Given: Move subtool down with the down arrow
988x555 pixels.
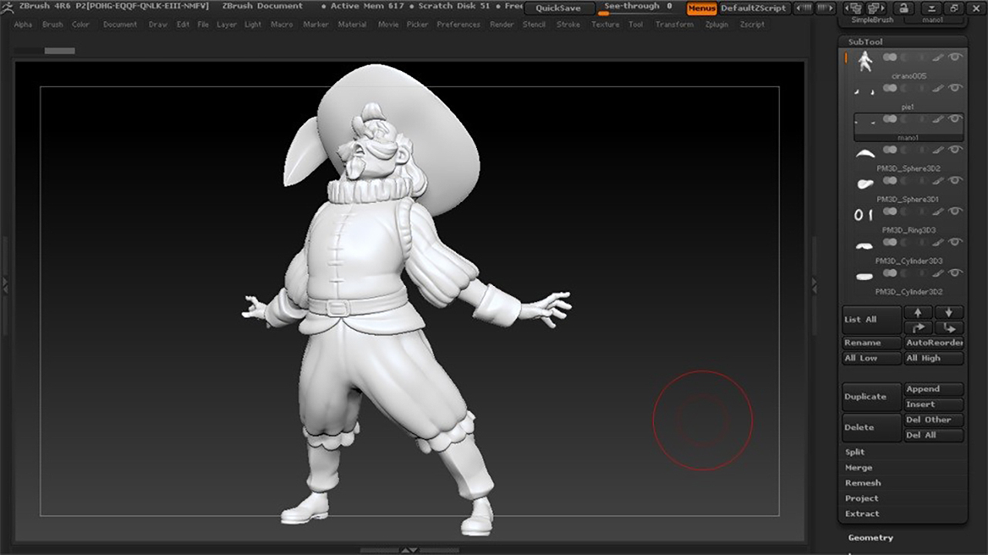Looking at the screenshot, I should [949, 312].
